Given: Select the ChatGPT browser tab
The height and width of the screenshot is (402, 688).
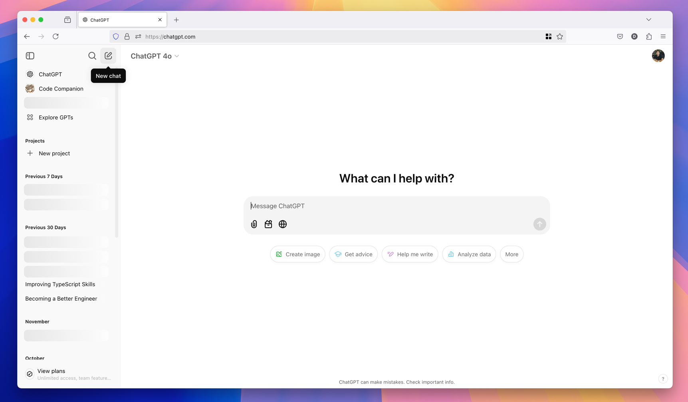Looking at the screenshot, I should click(122, 20).
